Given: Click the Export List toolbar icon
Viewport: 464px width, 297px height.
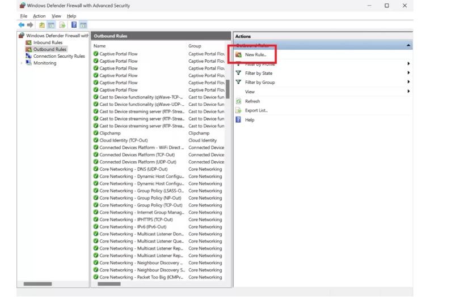Looking at the screenshot, I should [62, 25].
